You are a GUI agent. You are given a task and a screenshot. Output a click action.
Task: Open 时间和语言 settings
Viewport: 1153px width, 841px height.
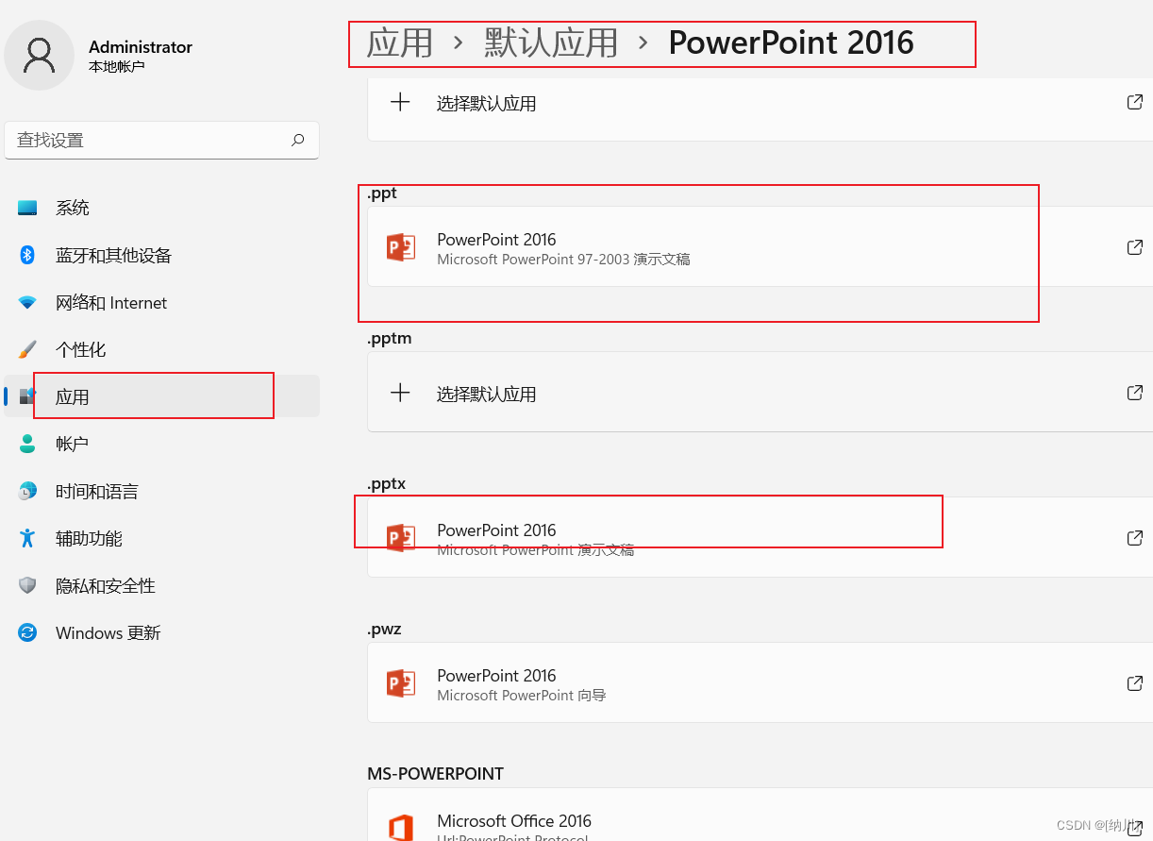point(161,491)
